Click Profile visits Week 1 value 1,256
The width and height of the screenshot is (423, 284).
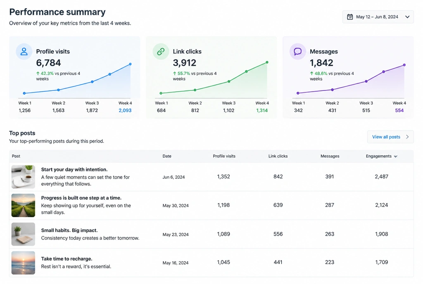coord(24,111)
